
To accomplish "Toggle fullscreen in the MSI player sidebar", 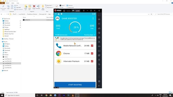I will [99, 15].
